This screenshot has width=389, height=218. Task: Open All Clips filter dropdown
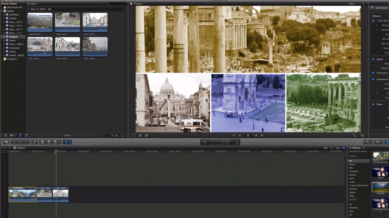point(33,4)
